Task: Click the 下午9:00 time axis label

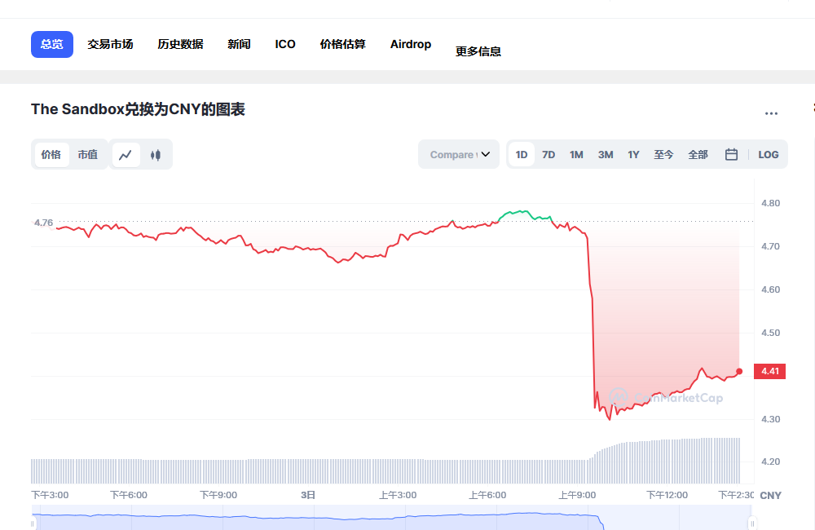Action: pos(218,495)
